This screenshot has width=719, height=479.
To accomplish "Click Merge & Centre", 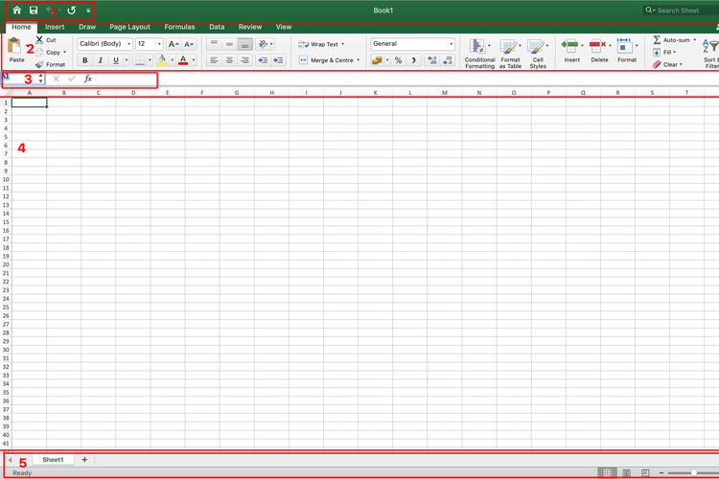I will [327, 60].
